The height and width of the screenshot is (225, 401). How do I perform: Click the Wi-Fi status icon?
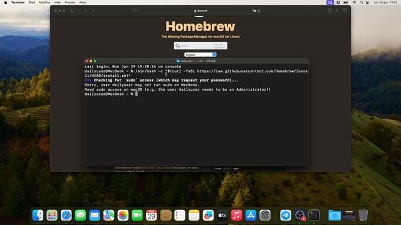tap(354, 2)
